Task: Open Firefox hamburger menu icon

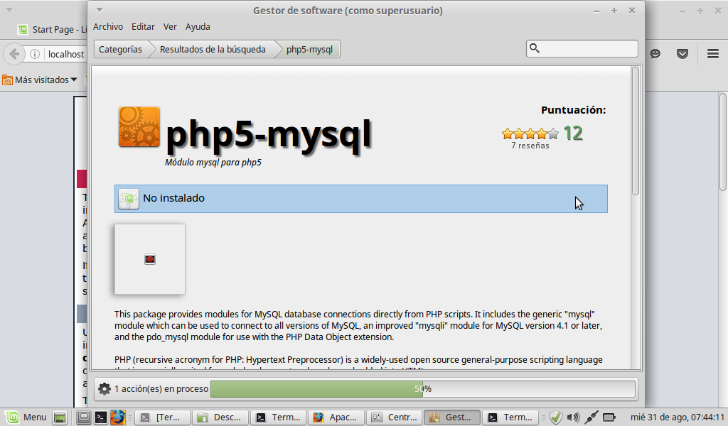Action: point(712,53)
